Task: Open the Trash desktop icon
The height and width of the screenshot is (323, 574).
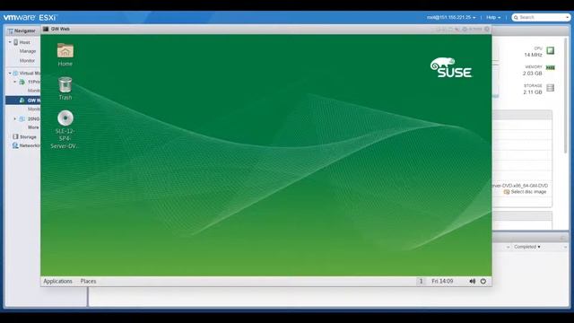Action: click(65, 88)
